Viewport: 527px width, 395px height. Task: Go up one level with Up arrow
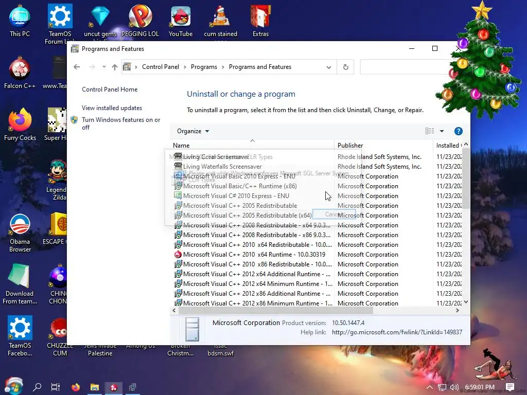click(x=115, y=67)
